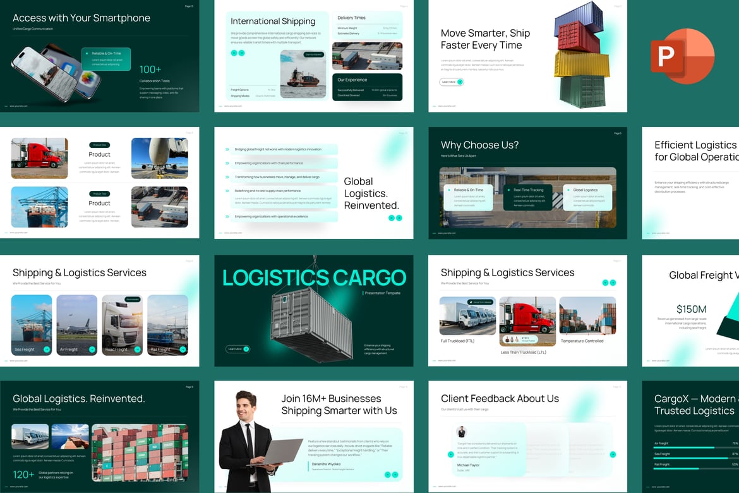Open the Move Smarter, Ship Faster slide
Viewport: 739px width, 493px height.
tap(528, 56)
